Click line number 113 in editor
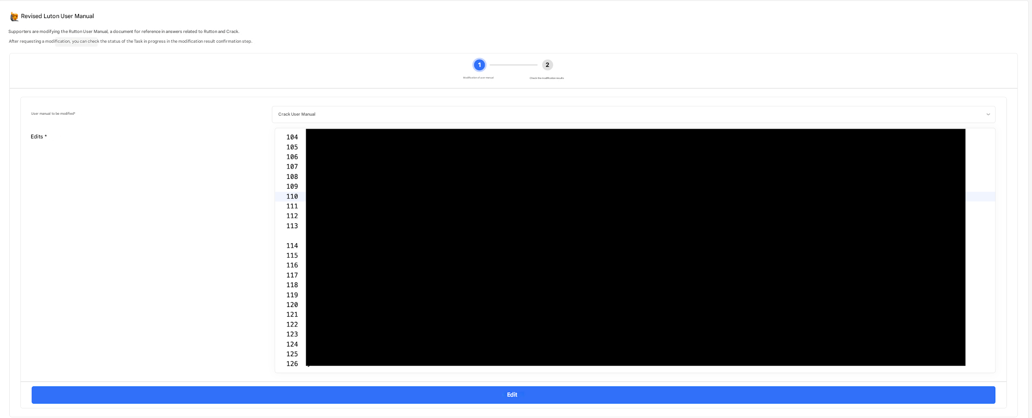Image resolution: width=1032 pixels, height=418 pixels. pos(292,226)
